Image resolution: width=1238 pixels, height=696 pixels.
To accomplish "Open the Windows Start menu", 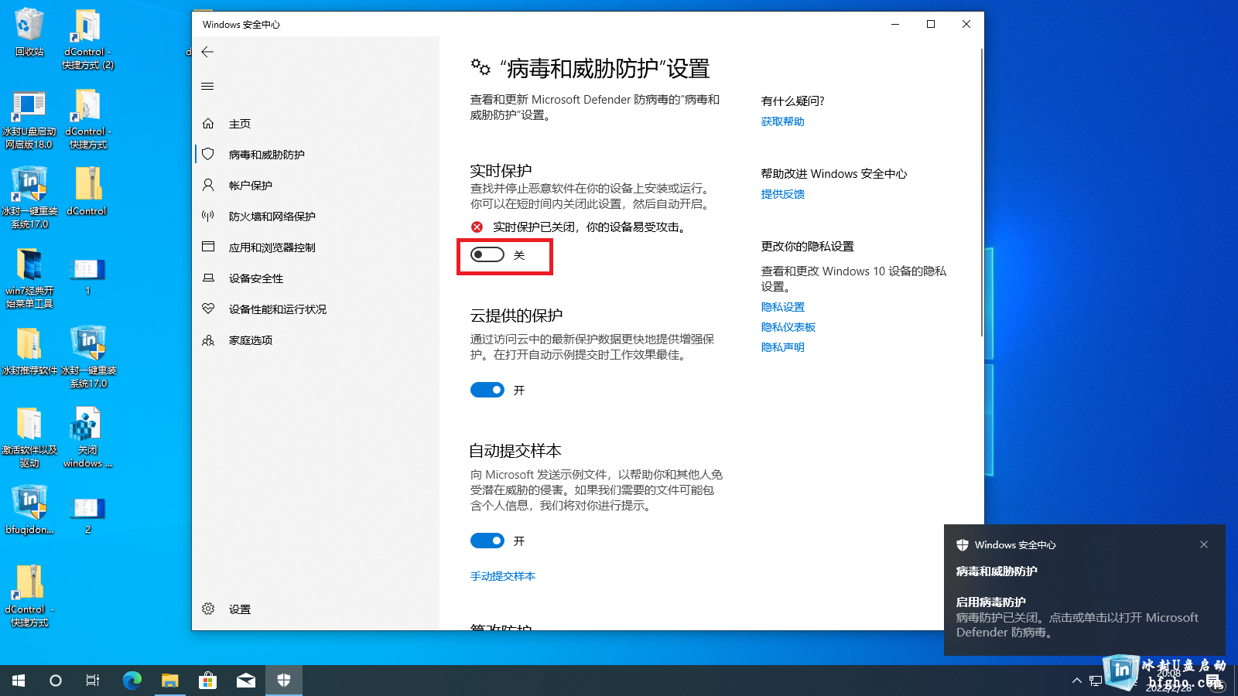I will (x=19, y=681).
